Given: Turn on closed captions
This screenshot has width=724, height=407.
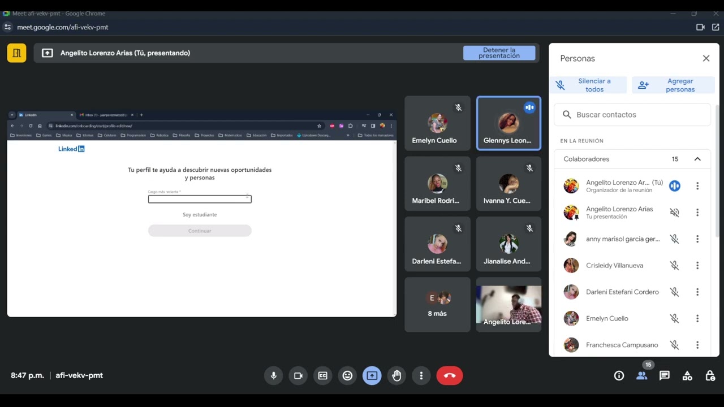Looking at the screenshot, I should coord(322,375).
